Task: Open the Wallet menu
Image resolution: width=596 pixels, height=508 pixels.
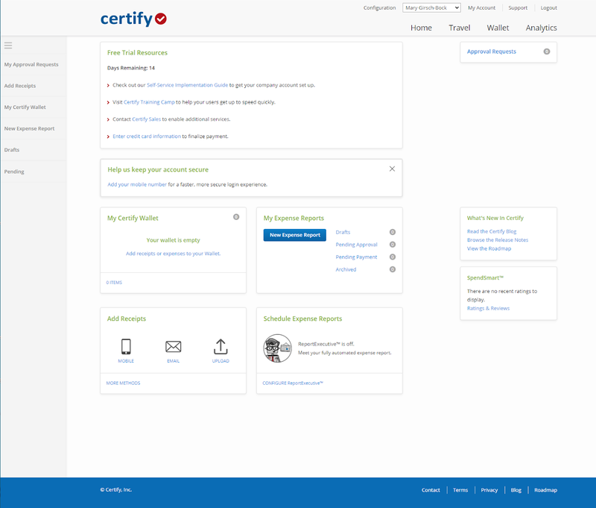Action: click(x=498, y=28)
